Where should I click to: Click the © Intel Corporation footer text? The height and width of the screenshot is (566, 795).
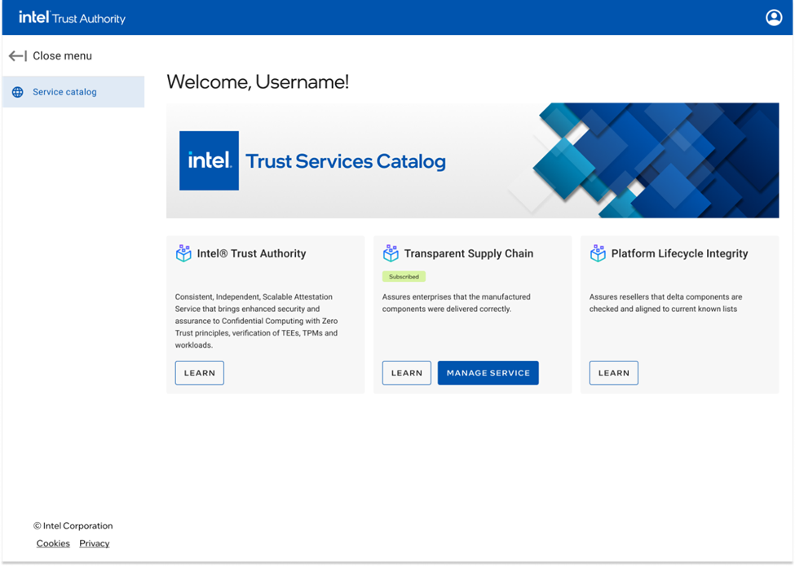pos(73,525)
